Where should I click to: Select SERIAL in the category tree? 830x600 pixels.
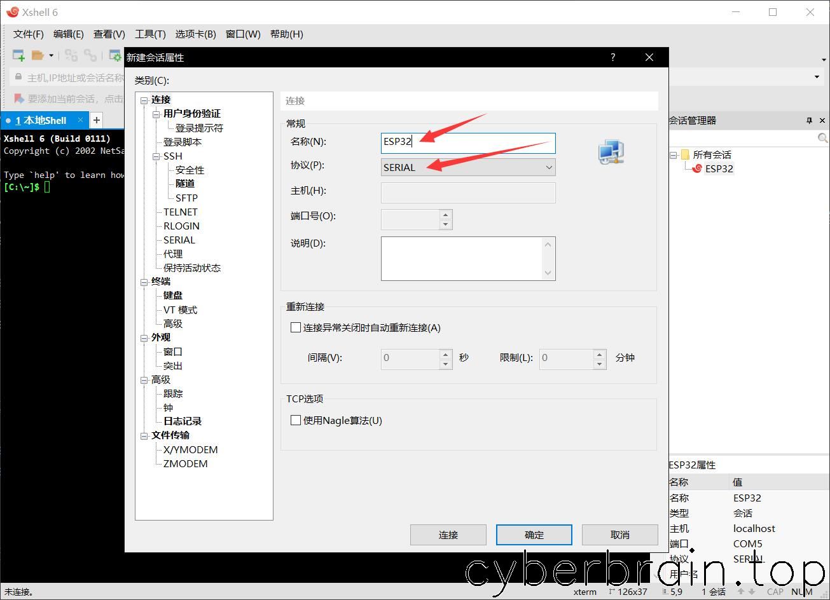[179, 240]
